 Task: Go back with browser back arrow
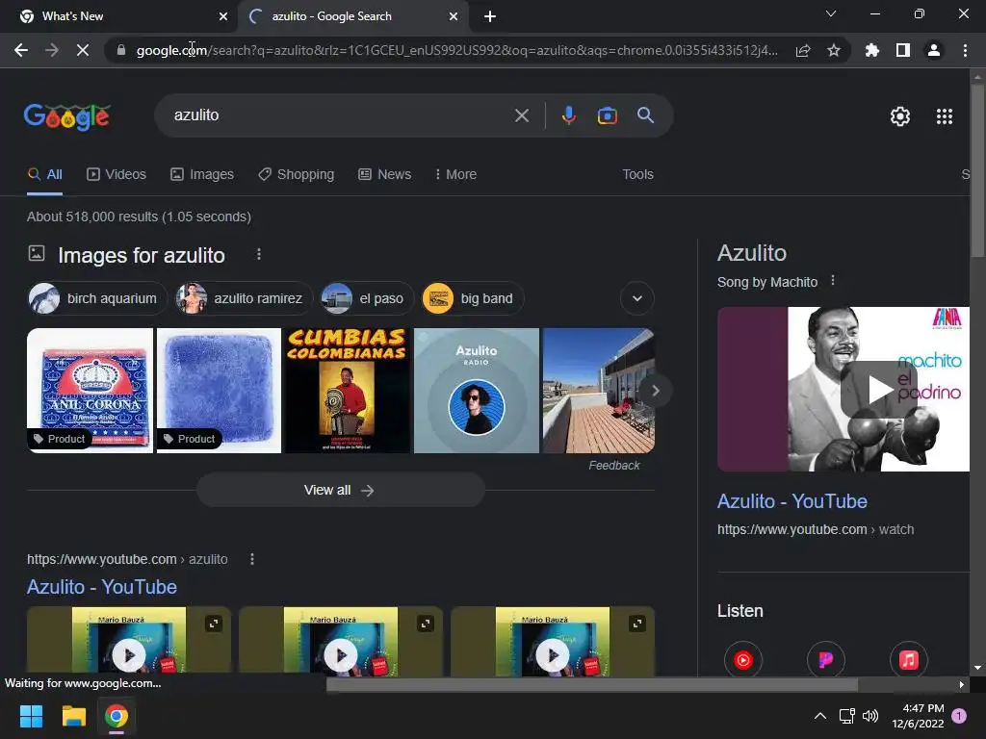pos(21,50)
